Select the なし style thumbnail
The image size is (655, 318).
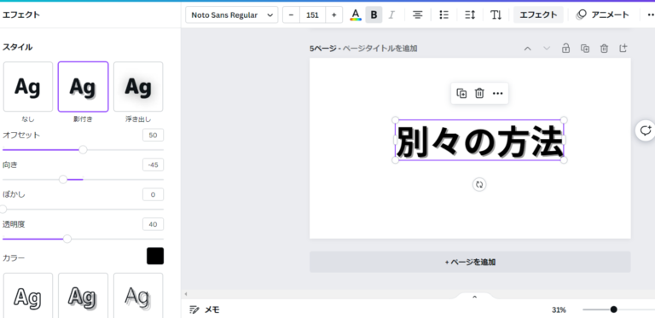click(28, 87)
